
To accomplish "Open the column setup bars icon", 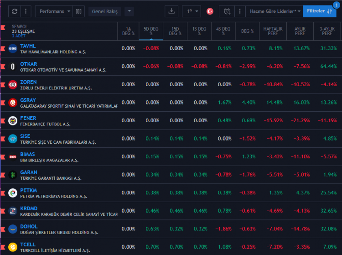I will (78, 11).
